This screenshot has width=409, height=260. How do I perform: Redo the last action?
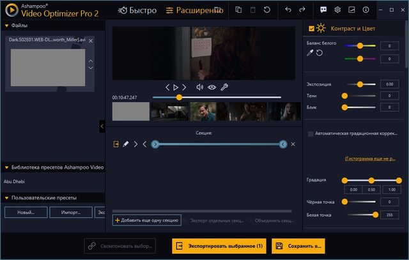click(302, 10)
